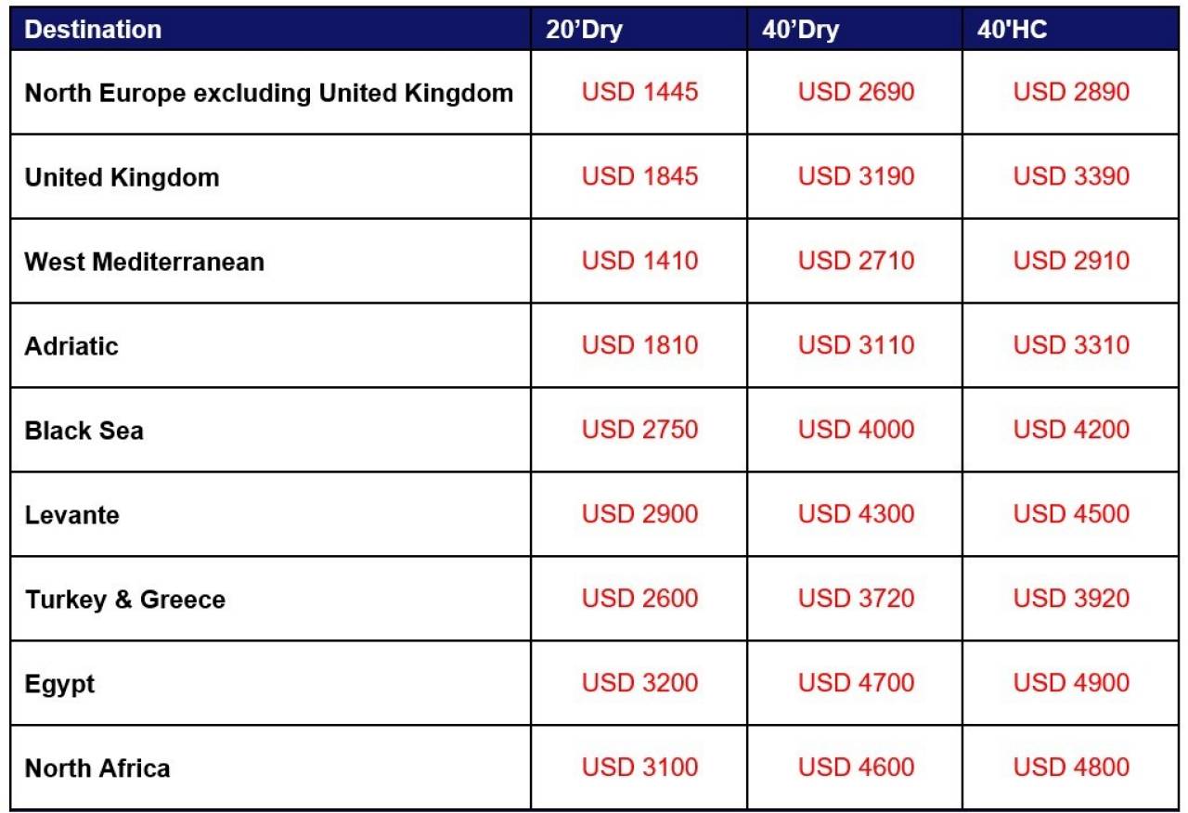Select the 20'Dry column header
The width and height of the screenshot is (1188, 813).
(639, 29)
